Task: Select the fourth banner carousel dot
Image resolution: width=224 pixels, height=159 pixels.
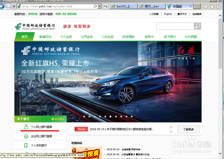Action: (x=100, y=116)
